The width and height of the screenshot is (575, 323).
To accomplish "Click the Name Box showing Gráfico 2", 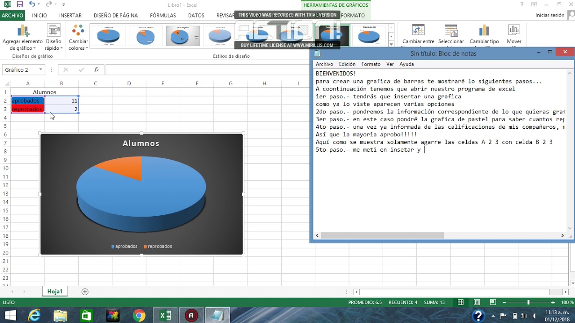I will click(20, 70).
